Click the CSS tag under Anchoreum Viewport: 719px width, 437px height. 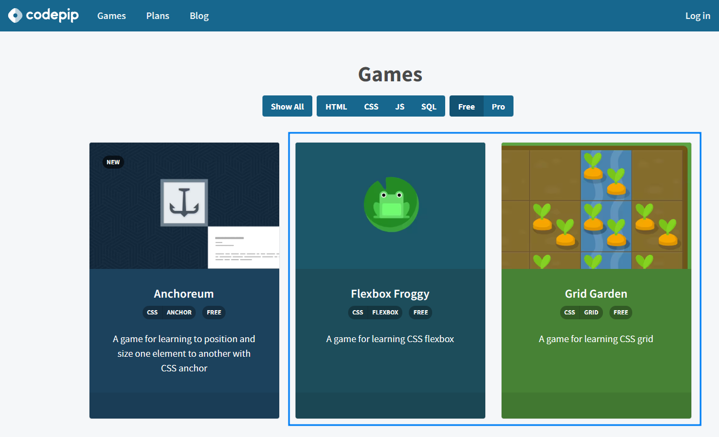click(x=152, y=312)
